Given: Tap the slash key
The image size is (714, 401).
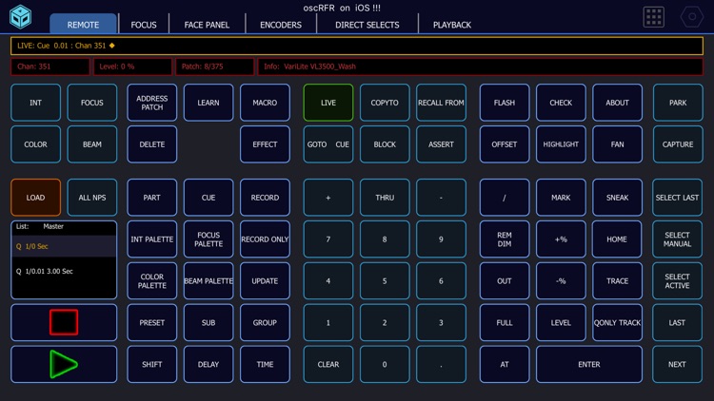Looking at the screenshot, I should (x=504, y=198).
